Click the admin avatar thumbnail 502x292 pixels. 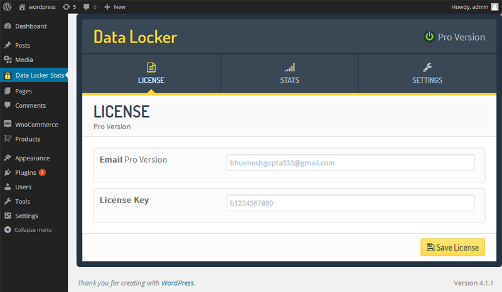(x=494, y=7)
